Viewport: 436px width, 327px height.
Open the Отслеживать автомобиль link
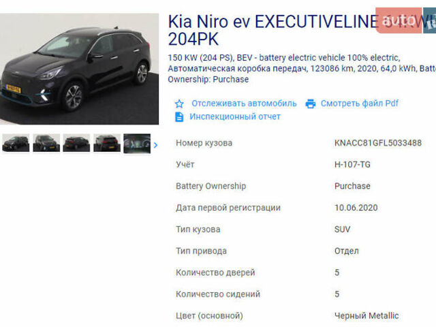(x=244, y=104)
